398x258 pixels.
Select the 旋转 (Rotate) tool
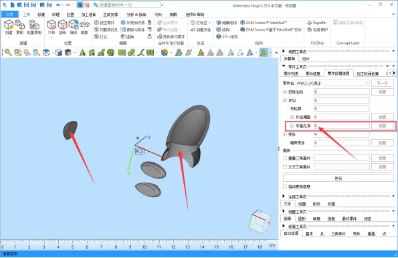tap(62, 27)
